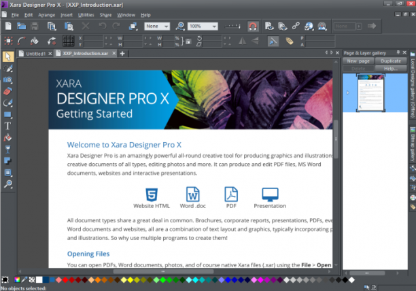Viewport: 416px width, 291px height.
Task: Activate the Zoom magnifier tool
Action: click(x=8, y=184)
